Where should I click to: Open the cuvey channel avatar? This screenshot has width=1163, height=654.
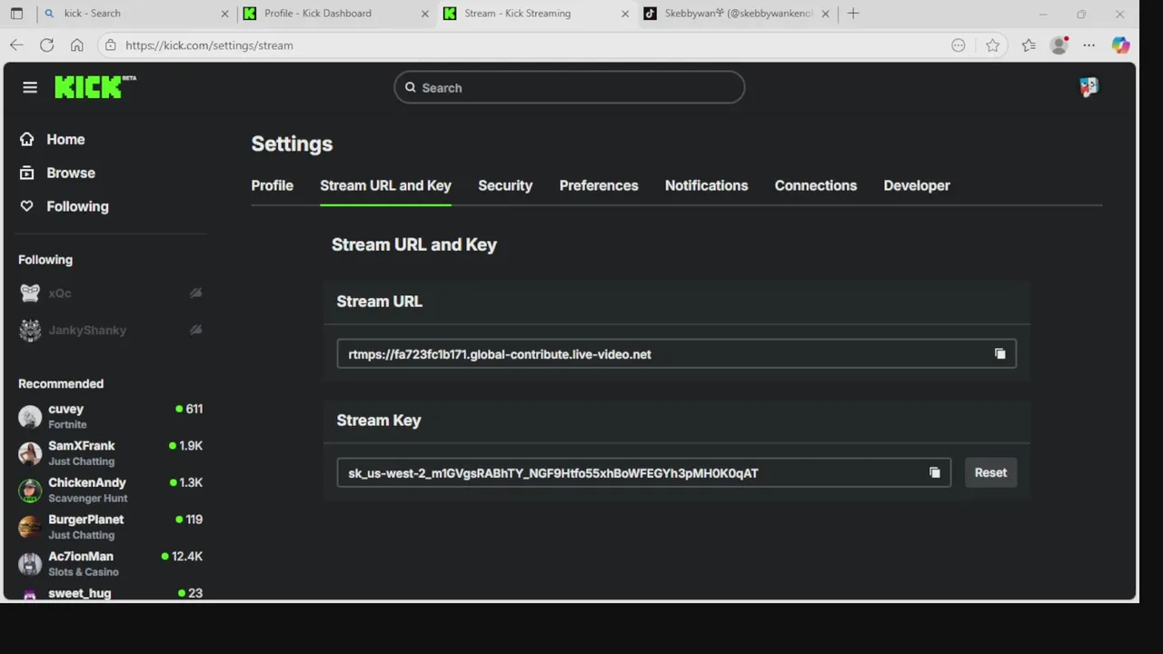(x=30, y=417)
